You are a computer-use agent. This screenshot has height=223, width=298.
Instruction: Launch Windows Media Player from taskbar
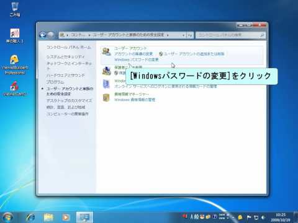66,217
